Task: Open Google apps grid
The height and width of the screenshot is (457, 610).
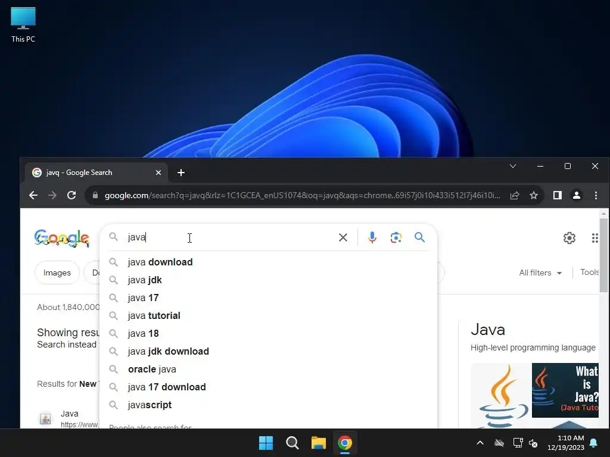Action: click(x=595, y=238)
